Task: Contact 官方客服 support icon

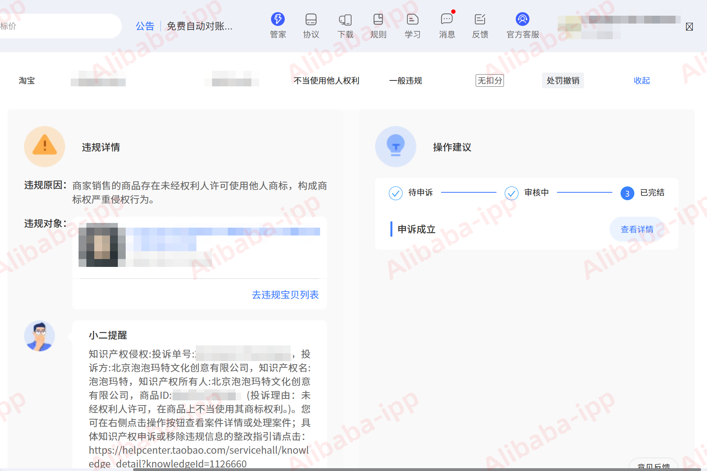Action: click(522, 19)
